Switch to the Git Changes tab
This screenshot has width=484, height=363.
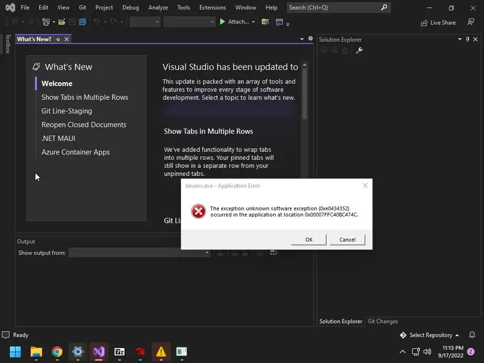383,321
